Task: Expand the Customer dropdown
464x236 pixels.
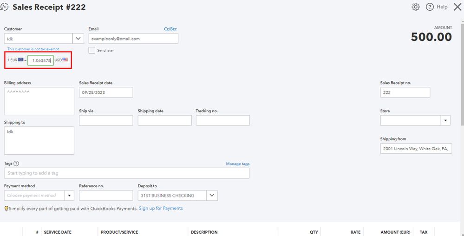Action: 78,39
